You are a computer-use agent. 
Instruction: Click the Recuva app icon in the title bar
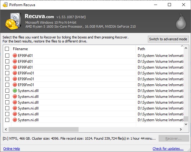5,5
